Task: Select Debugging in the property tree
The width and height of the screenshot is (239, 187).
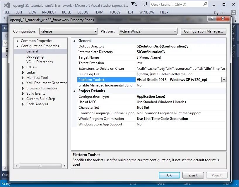Action: pyautogui.click(x=35, y=57)
